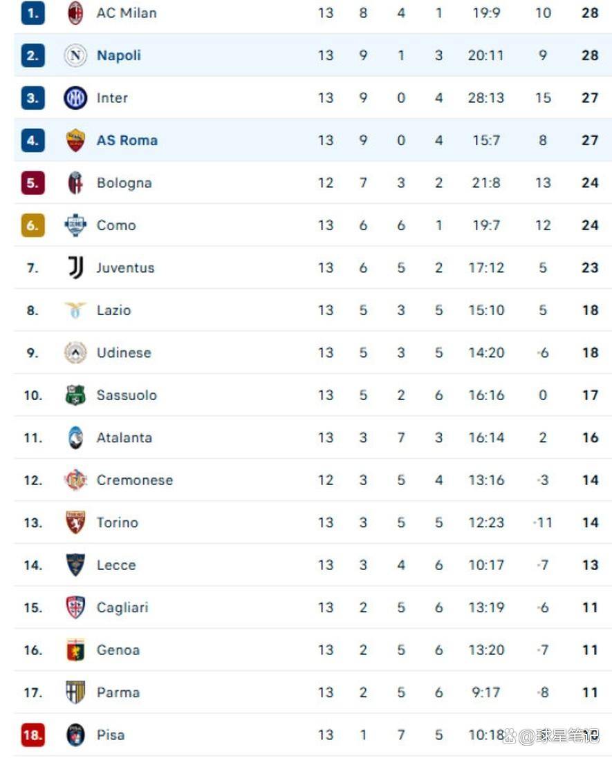The image size is (612, 758).
Task: Click the maroon rank 5 badge
Action: pyautogui.click(x=33, y=183)
